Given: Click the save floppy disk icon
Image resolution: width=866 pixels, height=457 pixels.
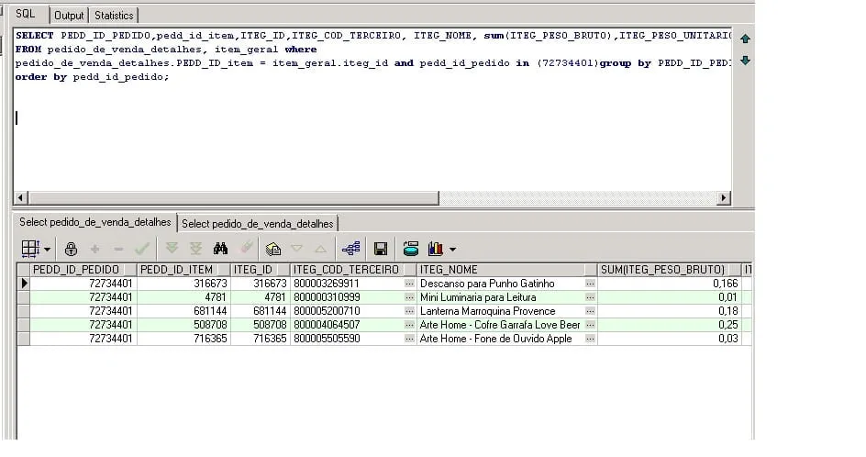Looking at the screenshot, I should click(x=381, y=249).
